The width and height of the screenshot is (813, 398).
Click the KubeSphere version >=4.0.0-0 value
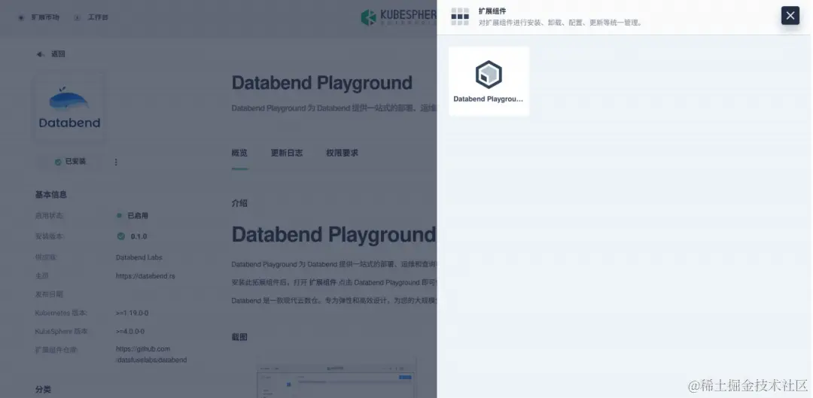tap(130, 331)
